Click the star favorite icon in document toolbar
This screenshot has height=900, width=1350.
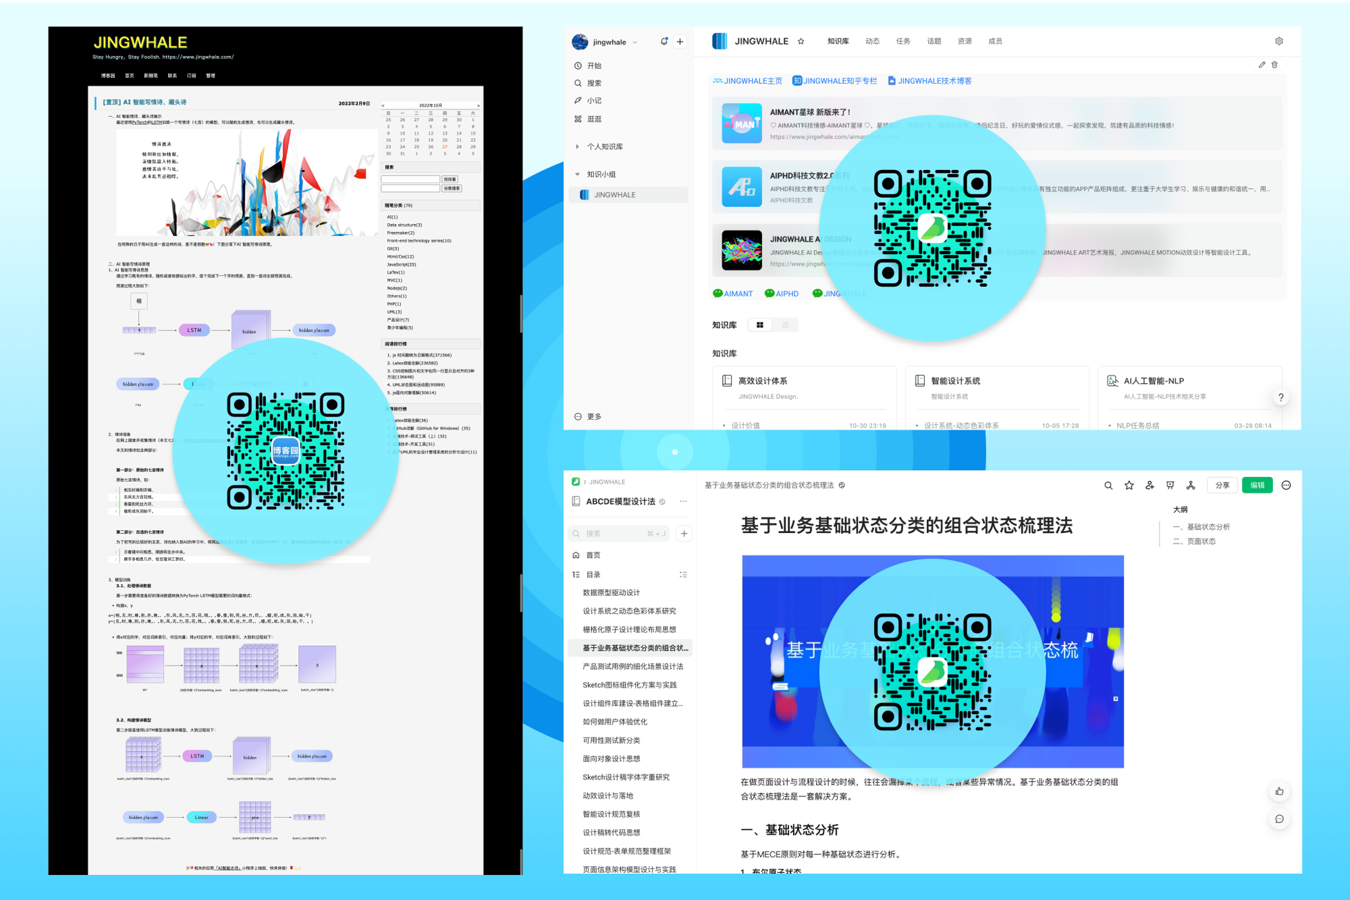pyautogui.click(x=1129, y=485)
